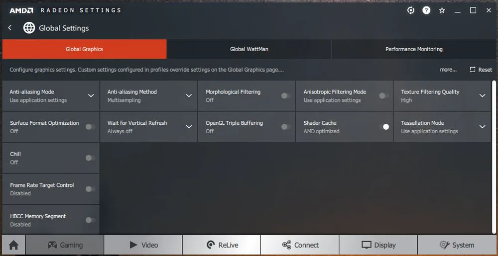Image resolution: width=498 pixels, height=256 pixels.
Task: Expand Wait for Vertical Refresh dropdown
Action: [x=189, y=127]
